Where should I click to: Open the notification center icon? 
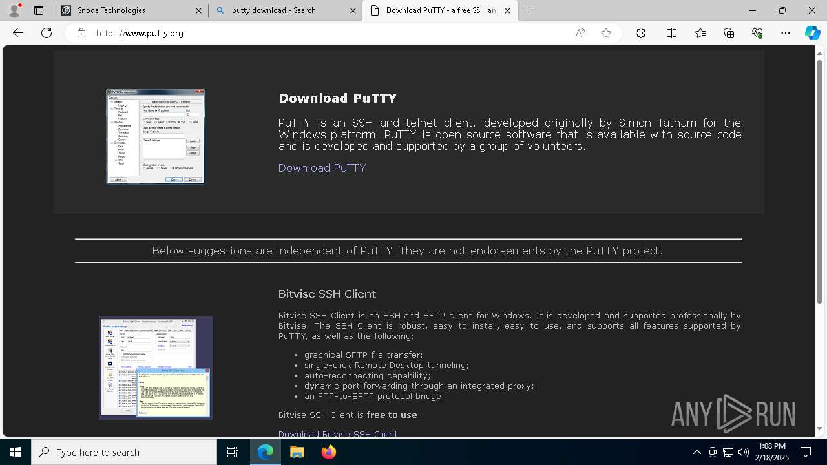(x=806, y=452)
